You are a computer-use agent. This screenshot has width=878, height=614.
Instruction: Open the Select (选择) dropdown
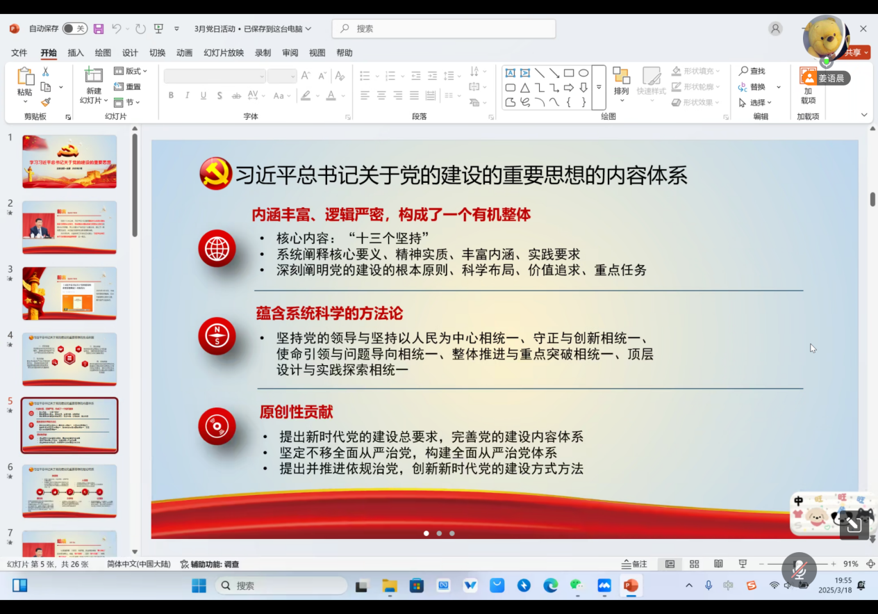click(x=756, y=102)
